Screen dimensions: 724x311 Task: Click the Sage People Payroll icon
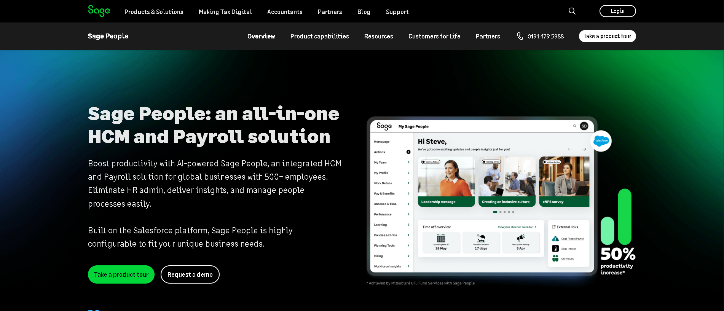(x=555, y=239)
